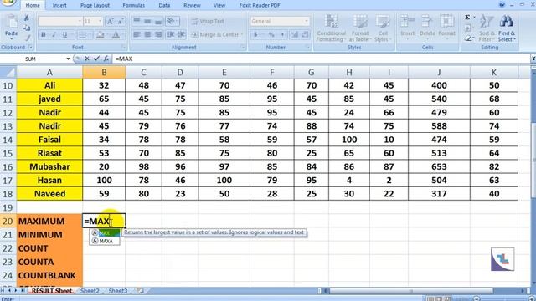
Task: Switch to Sheet2 tab
Action: pos(90,291)
